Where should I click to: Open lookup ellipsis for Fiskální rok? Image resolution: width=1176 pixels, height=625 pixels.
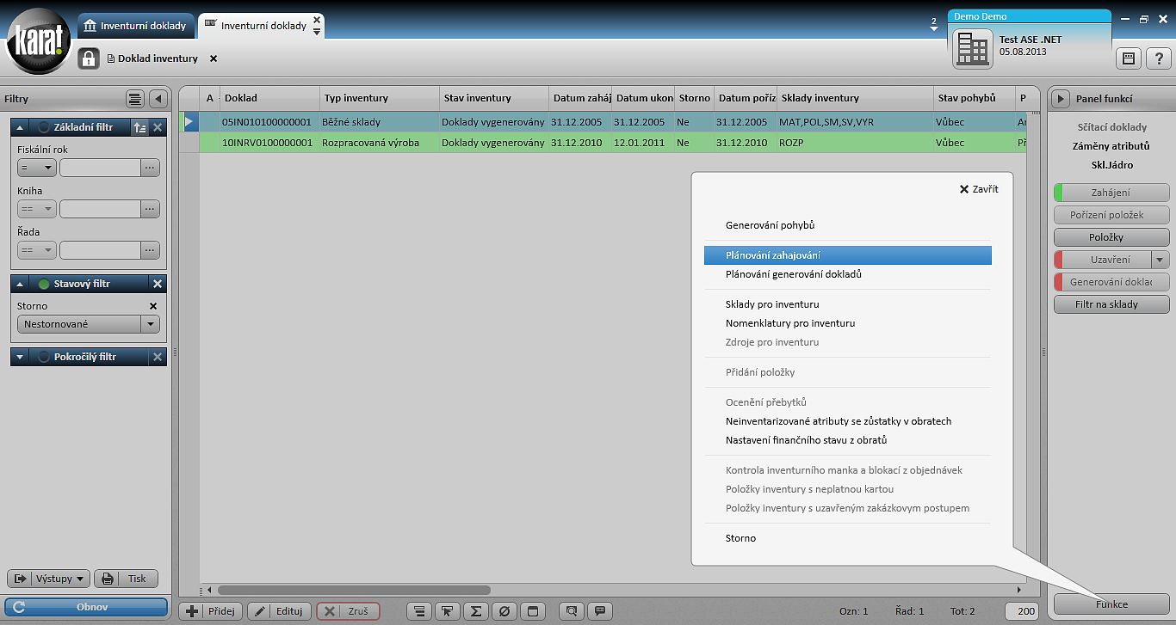coord(151,168)
